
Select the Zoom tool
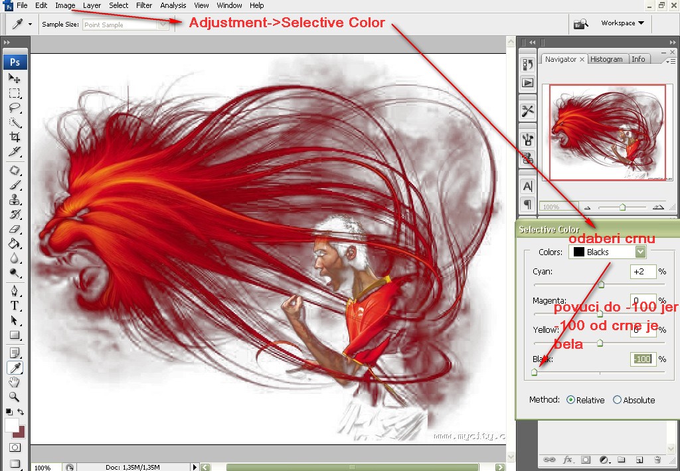[x=15, y=397]
